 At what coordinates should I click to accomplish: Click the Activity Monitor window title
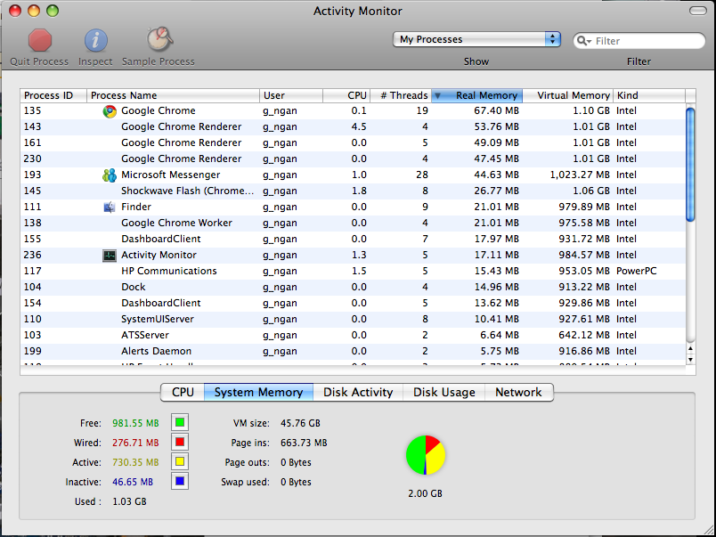(357, 11)
